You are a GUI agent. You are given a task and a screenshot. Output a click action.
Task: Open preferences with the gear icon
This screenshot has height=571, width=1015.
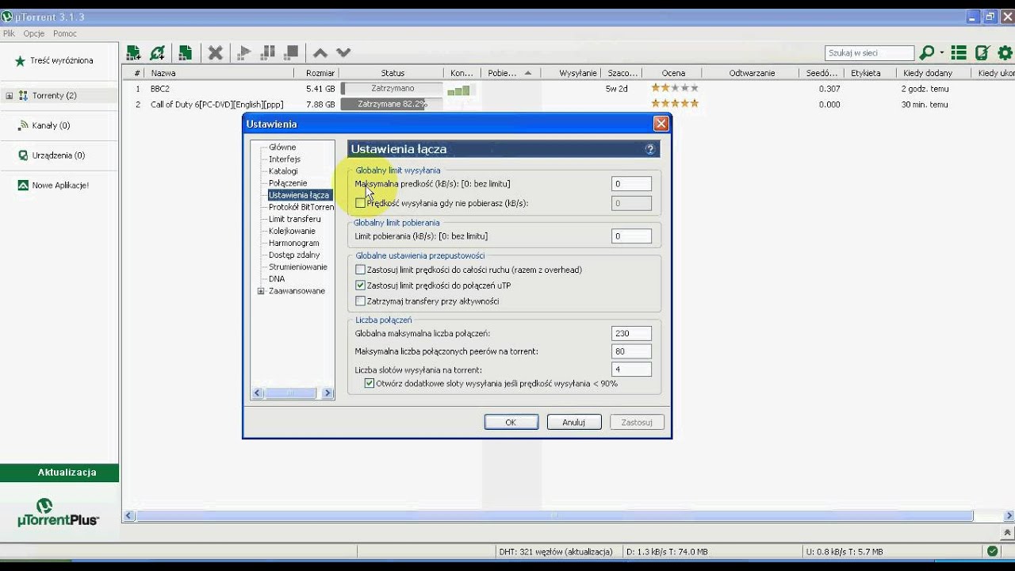click(x=1005, y=53)
